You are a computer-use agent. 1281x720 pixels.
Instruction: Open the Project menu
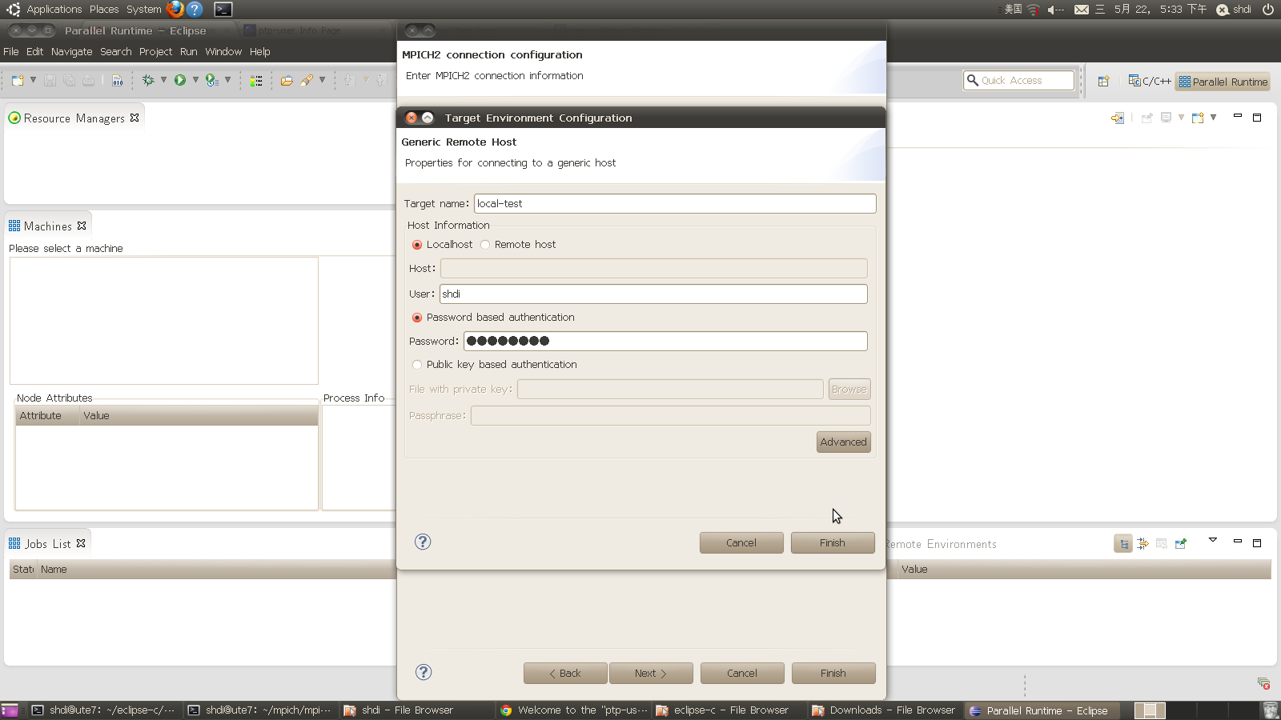click(x=155, y=51)
